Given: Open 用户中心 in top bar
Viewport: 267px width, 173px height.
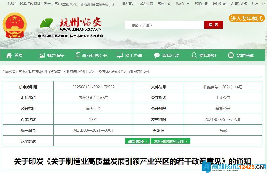Looking at the screenshot, I should 258,4.
